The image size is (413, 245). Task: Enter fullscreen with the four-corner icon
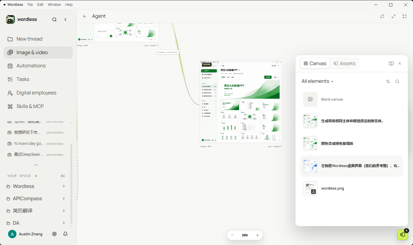[405, 16]
